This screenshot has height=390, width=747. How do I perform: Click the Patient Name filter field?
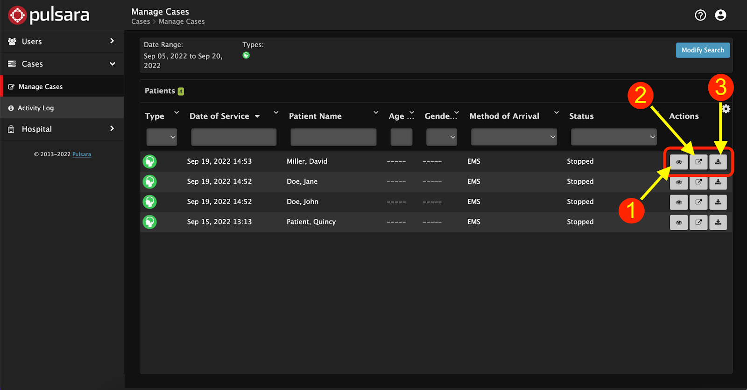[333, 137]
